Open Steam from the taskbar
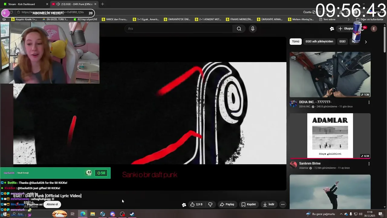The height and width of the screenshot is (218, 387). pyautogui.click(x=132, y=214)
